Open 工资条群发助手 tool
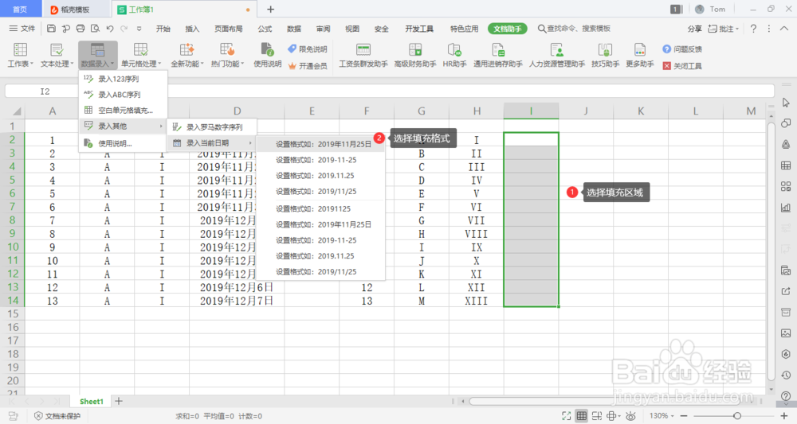The width and height of the screenshot is (797, 424). click(x=363, y=55)
